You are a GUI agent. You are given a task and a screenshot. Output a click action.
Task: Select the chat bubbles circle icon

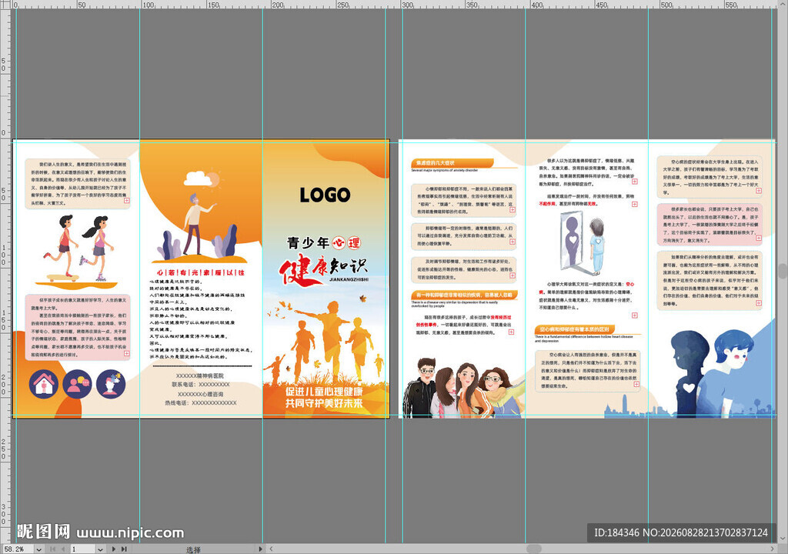[x=78, y=384]
